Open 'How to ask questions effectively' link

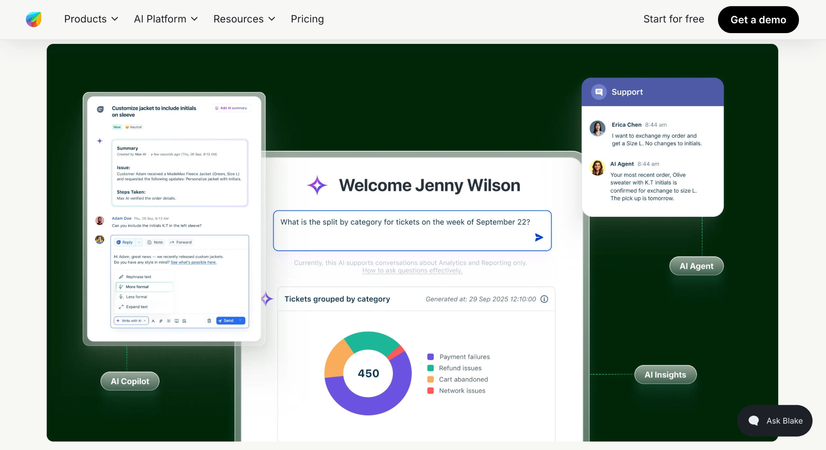click(412, 271)
